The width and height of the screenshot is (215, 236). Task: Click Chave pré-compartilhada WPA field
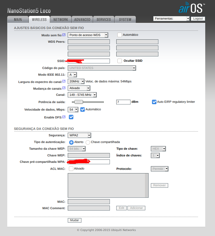tap(89, 162)
